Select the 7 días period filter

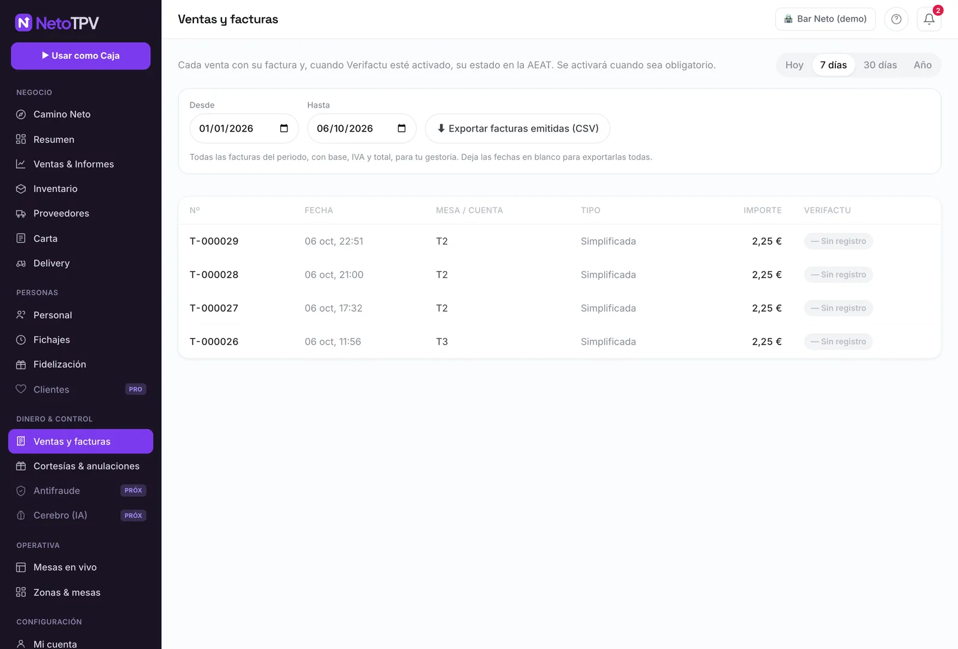833,65
